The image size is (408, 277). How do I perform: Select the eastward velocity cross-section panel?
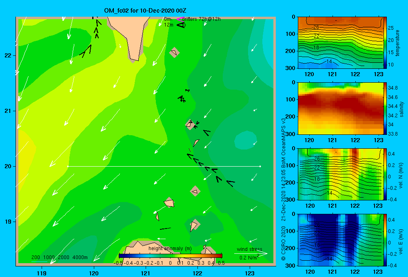(x=340, y=240)
